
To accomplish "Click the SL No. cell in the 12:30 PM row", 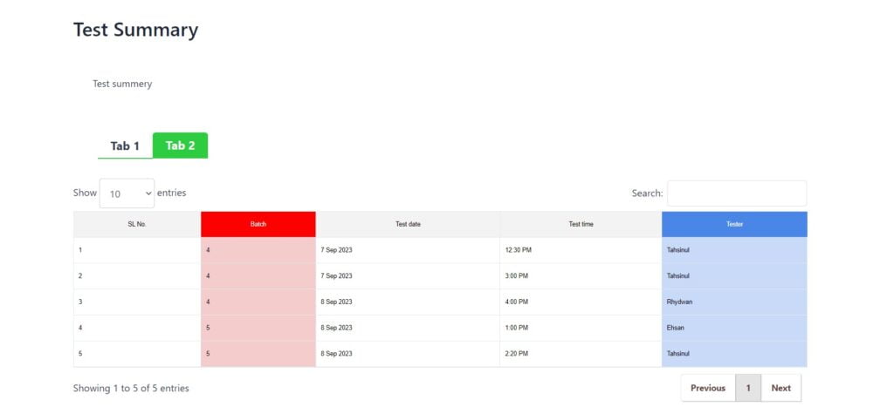I will pyautogui.click(x=137, y=250).
